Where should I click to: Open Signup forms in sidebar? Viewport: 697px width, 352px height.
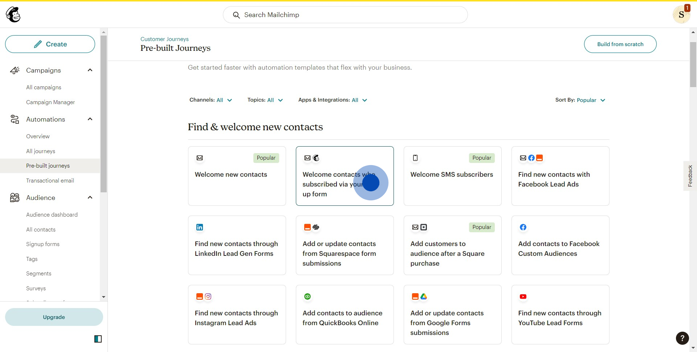coord(43,244)
